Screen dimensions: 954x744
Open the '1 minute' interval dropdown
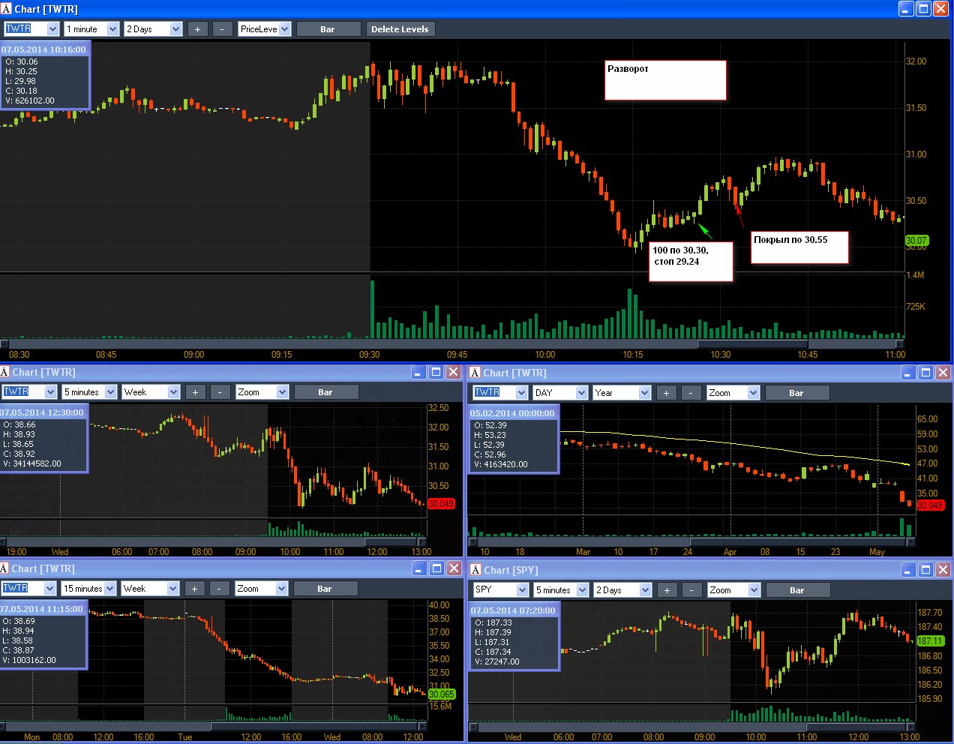[112, 29]
